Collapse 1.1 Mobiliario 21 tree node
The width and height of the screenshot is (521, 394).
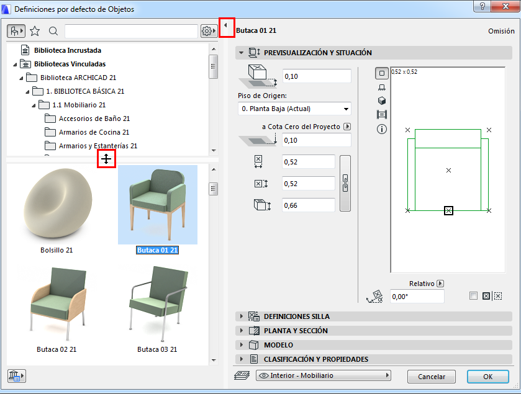coord(34,105)
